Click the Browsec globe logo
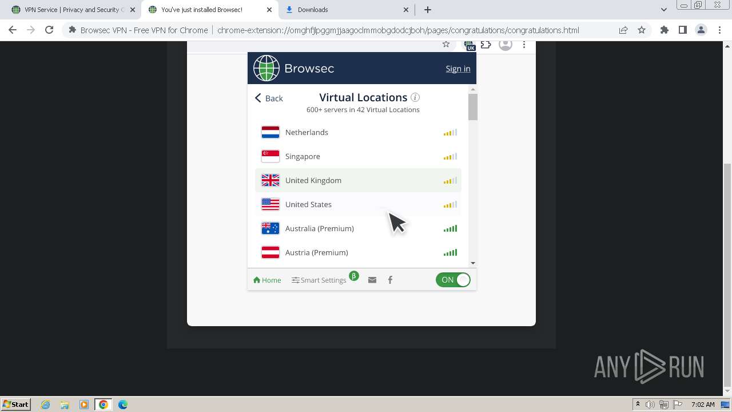The width and height of the screenshot is (732, 412). [266, 68]
